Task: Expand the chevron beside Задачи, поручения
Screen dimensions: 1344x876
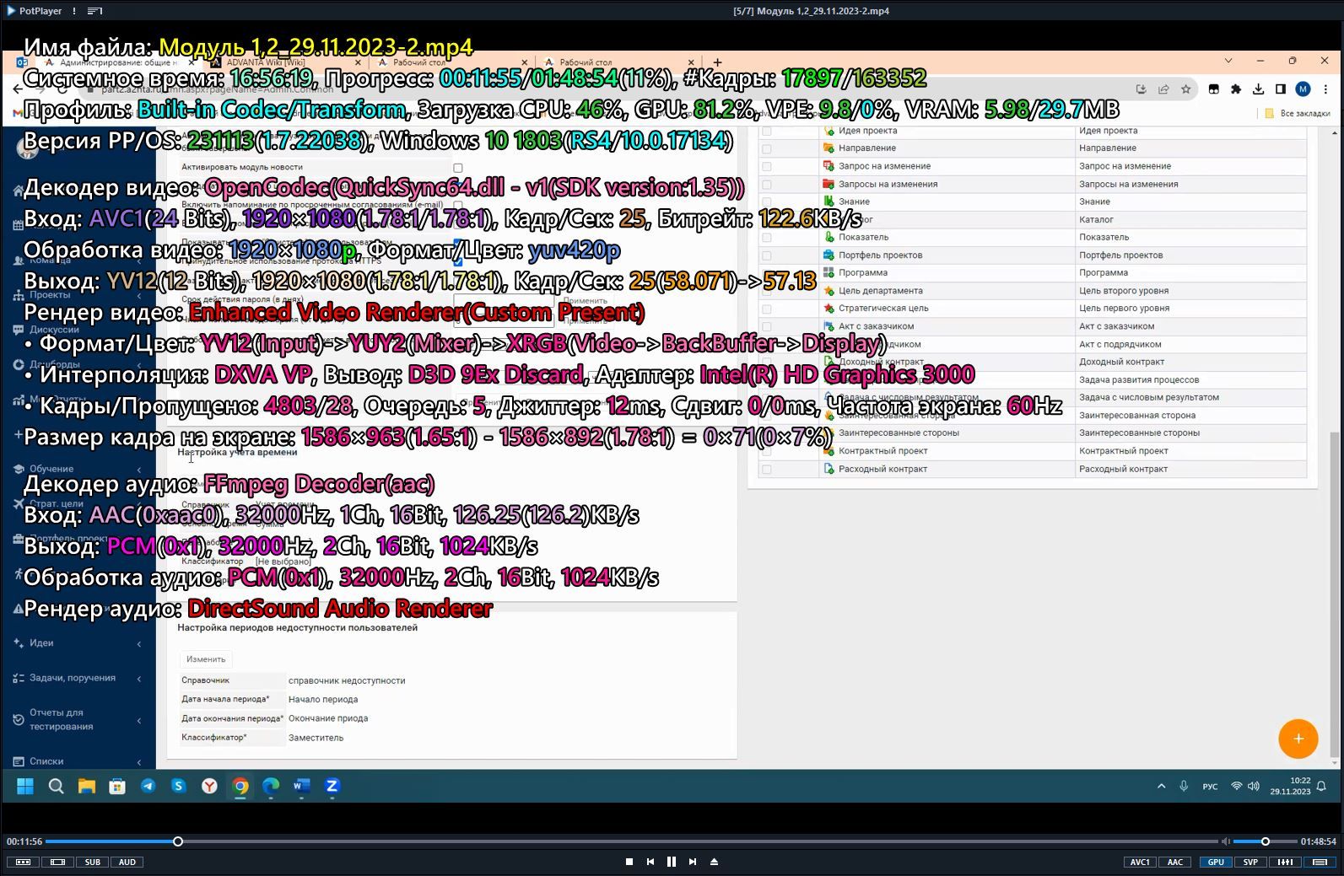Action: [x=139, y=679]
